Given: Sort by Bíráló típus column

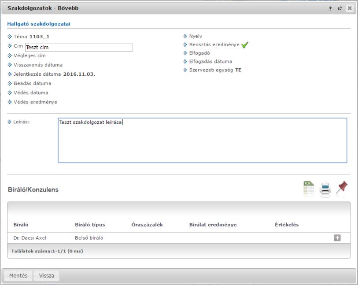Looking at the screenshot, I should [90, 225].
